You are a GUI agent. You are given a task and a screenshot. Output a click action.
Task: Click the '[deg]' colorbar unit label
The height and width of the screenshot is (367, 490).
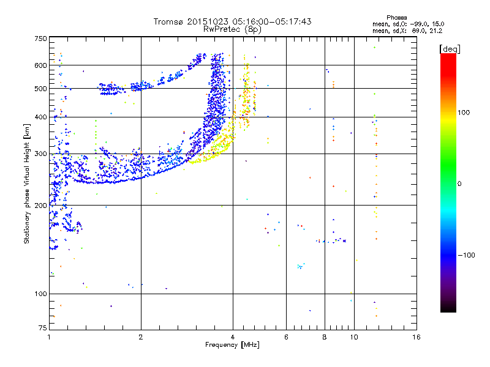coord(450,49)
